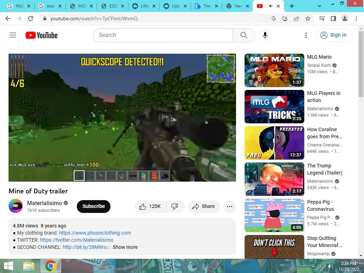Image resolution: width=364 pixels, height=273 pixels.
Task: Click the MLG Mario video title
Action: tap(319, 57)
